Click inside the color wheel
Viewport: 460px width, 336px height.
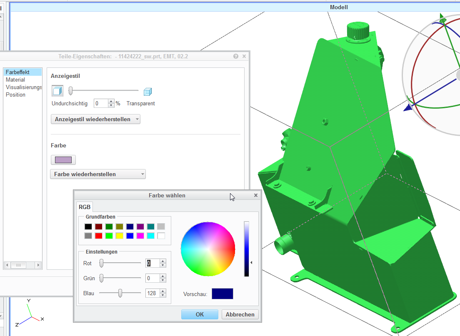coord(208,249)
